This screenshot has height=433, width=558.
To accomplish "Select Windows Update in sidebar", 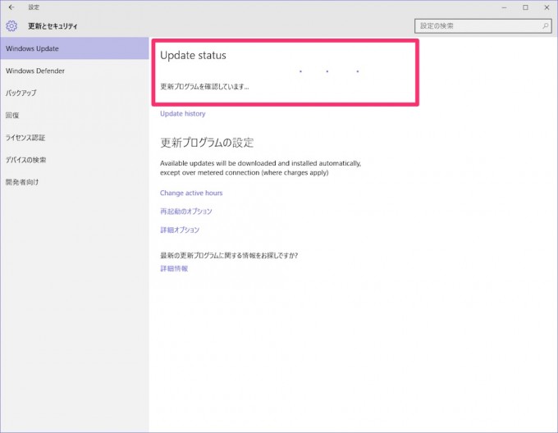I will 75,48.
